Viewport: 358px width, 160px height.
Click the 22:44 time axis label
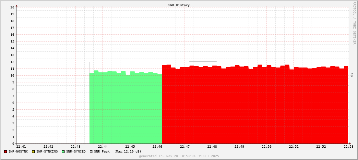tap(103, 147)
